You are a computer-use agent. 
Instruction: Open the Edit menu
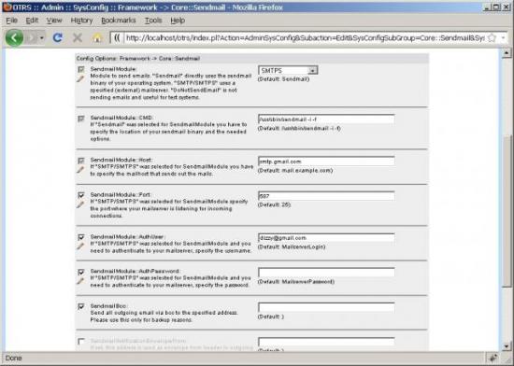(32, 21)
